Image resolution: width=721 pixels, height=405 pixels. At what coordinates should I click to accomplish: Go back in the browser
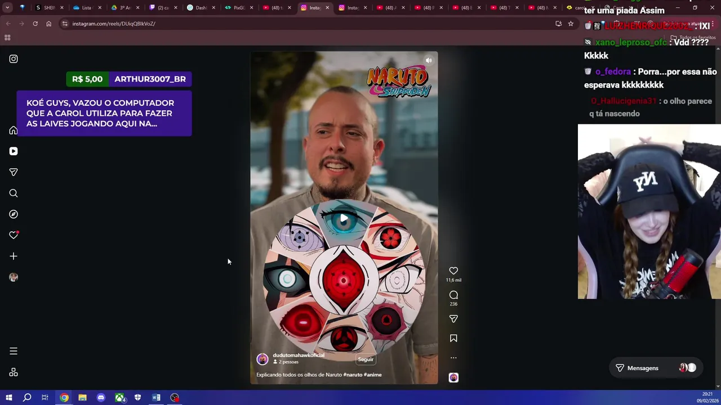[8, 24]
